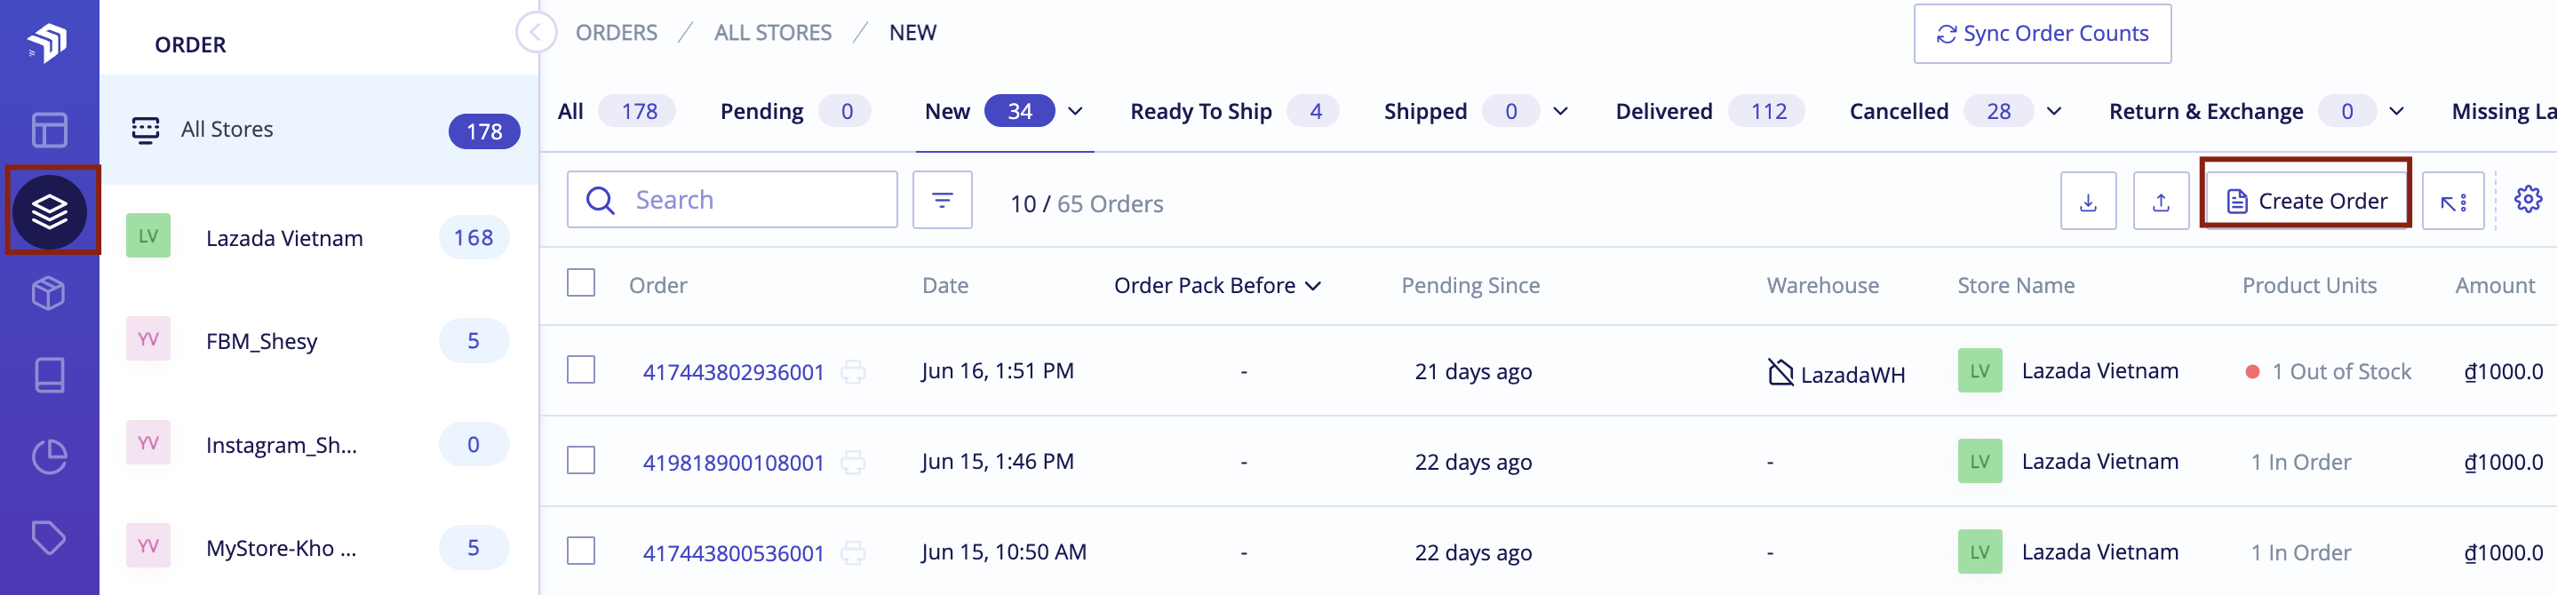This screenshot has width=2557, height=595.
Task: Tick the select-all checkbox in header
Action: pyautogui.click(x=581, y=283)
